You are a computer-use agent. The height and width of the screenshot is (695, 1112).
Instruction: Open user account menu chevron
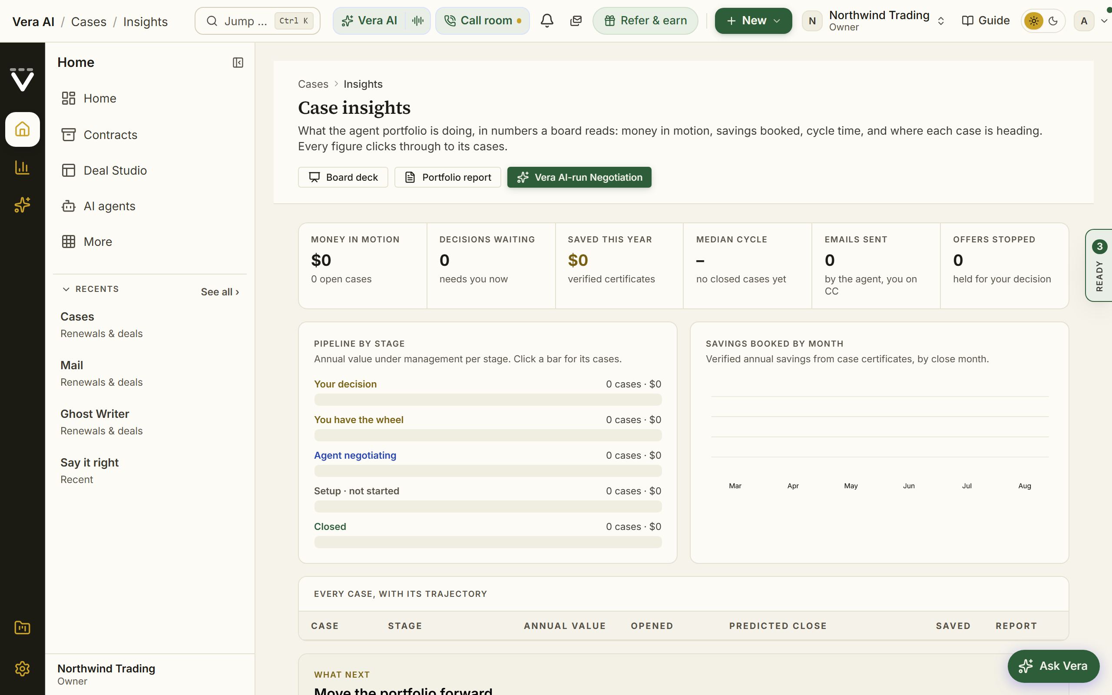click(x=1104, y=21)
